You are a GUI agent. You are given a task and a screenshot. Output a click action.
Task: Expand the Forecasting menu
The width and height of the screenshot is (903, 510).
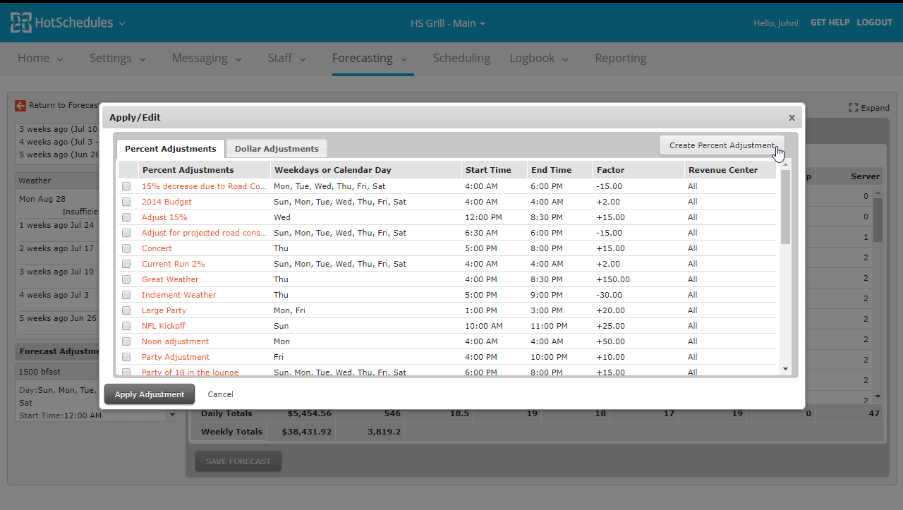[370, 59]
